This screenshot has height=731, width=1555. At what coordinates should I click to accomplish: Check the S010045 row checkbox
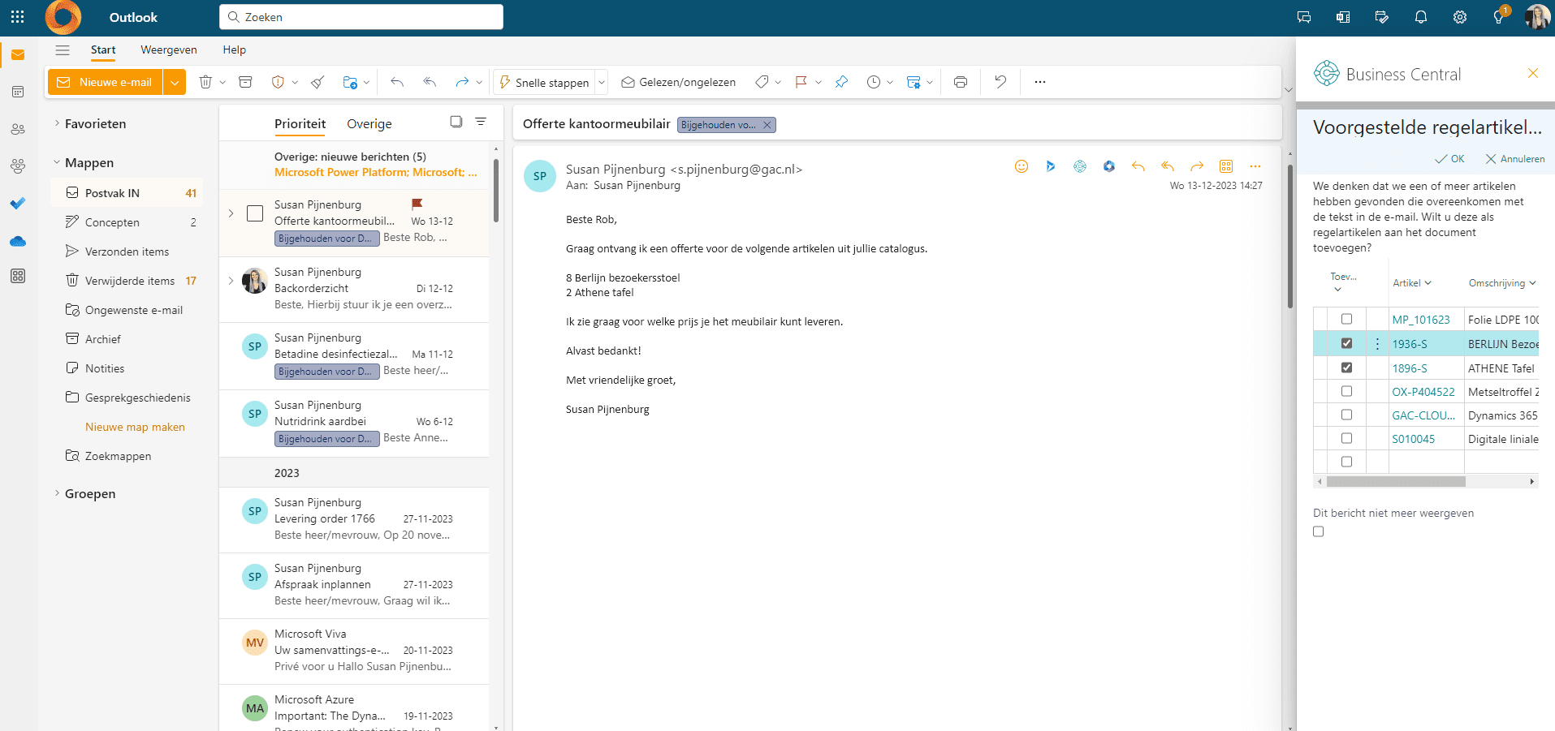pyautogui.click(x=1347, y=438)
